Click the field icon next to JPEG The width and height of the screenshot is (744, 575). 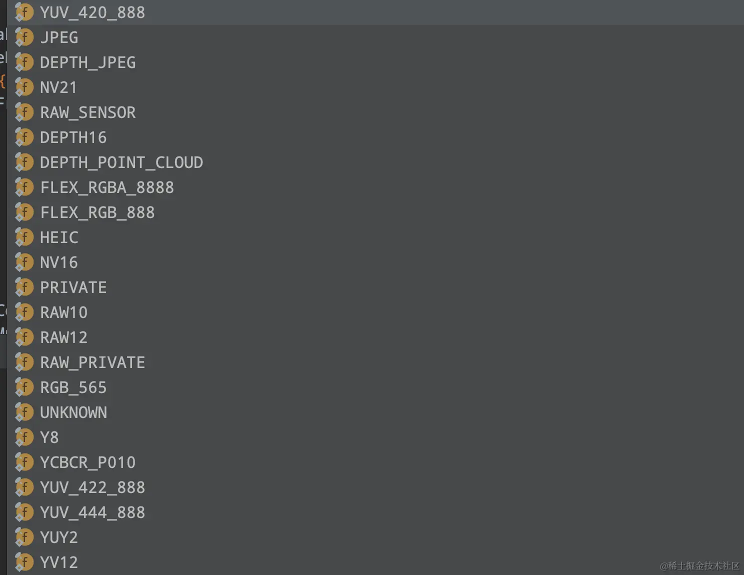pos(24,37)
